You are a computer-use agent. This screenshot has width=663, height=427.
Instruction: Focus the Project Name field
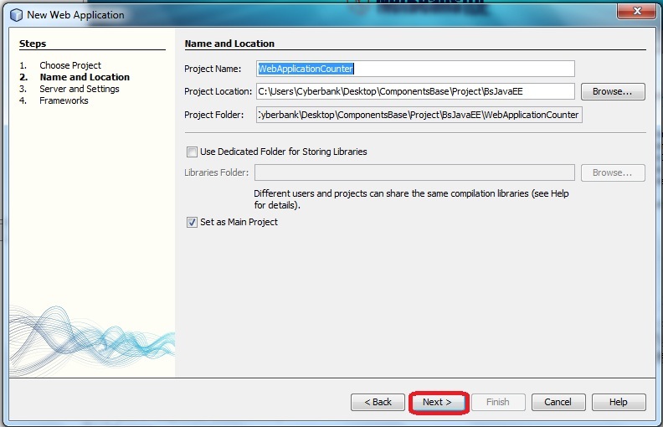pos(415,69)
